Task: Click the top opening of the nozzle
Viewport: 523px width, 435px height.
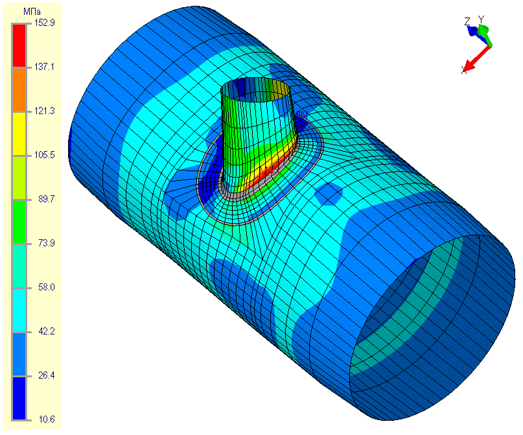Action: pos(256,89)
